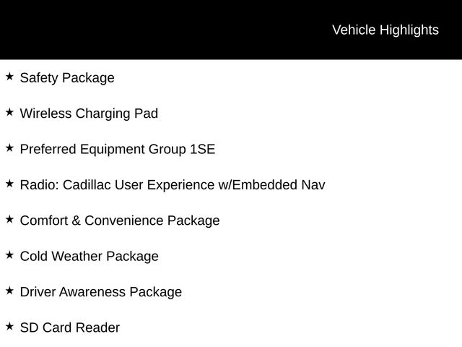Image resolution: width=462 pixels, height=347 pixels.
Task: Click the star icon beside Safety Package
Action: [9, 77]
